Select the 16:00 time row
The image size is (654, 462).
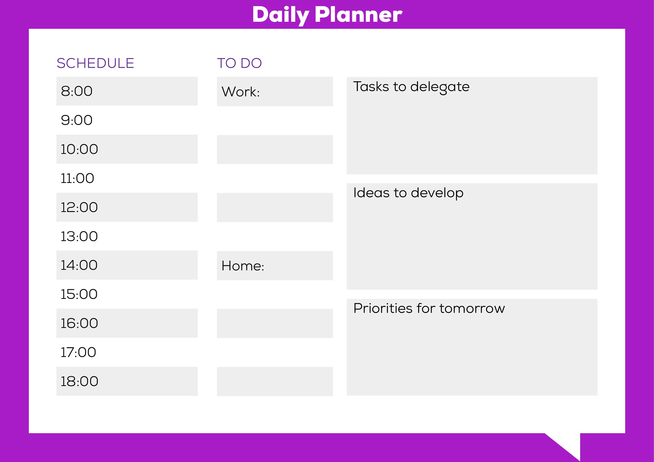point(127,323)
